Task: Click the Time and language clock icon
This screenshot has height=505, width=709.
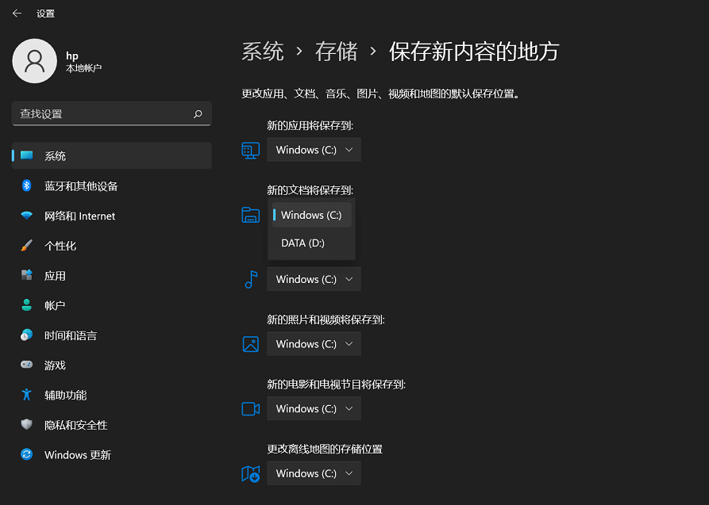Action: 27,335
